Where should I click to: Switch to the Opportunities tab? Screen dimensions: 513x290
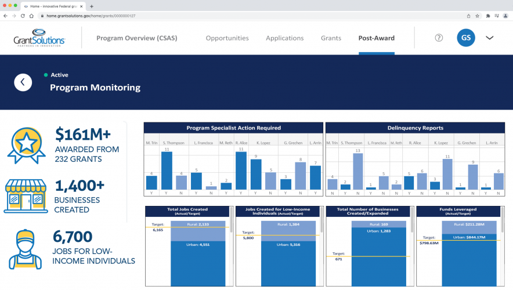(227, 38)
